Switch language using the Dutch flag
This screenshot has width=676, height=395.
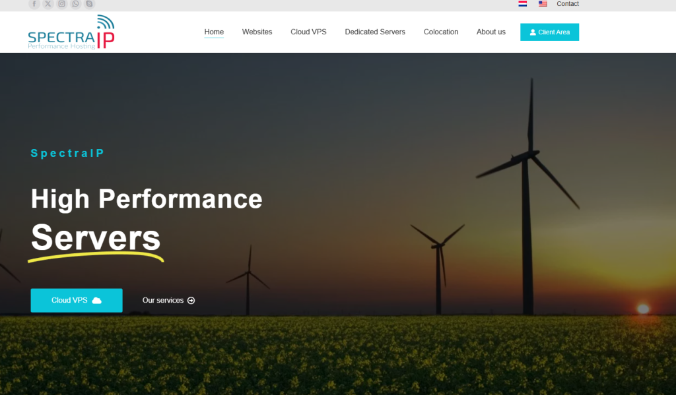tap(523, 4)
